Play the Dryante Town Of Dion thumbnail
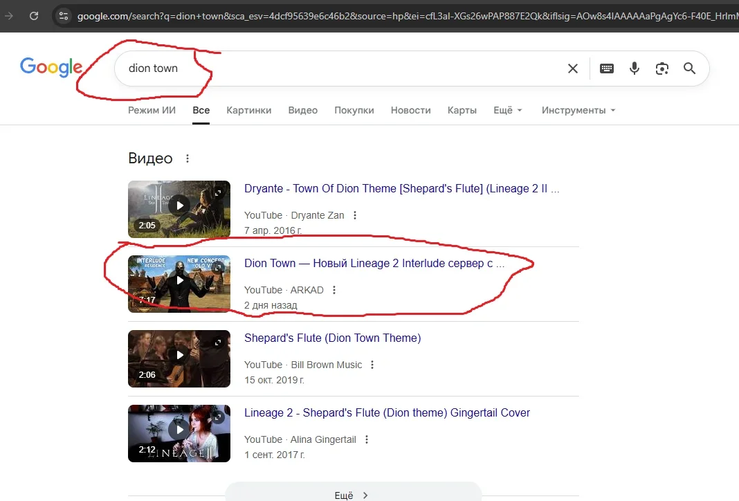 click(x=179, y=206)
